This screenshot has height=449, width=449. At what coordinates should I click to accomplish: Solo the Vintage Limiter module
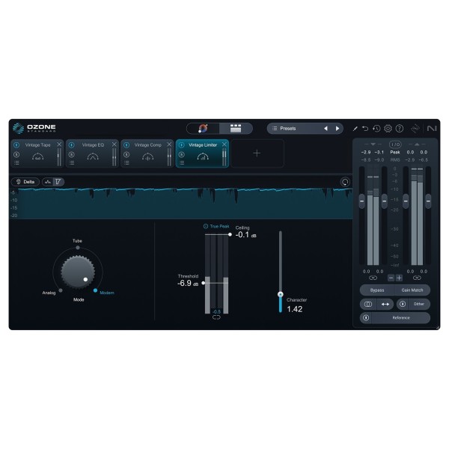click(182, 155)
